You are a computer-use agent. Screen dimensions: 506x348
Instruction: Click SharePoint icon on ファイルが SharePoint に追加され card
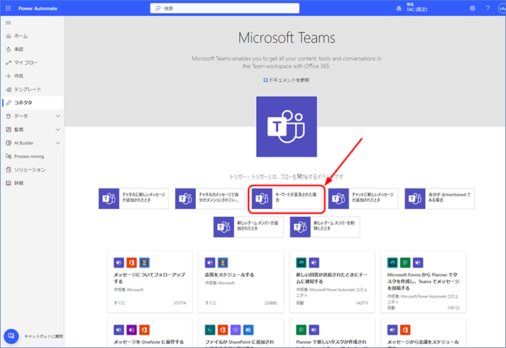coord(210,330)
